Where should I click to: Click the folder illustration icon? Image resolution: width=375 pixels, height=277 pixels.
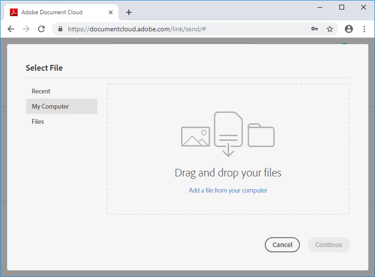[261, 135]
